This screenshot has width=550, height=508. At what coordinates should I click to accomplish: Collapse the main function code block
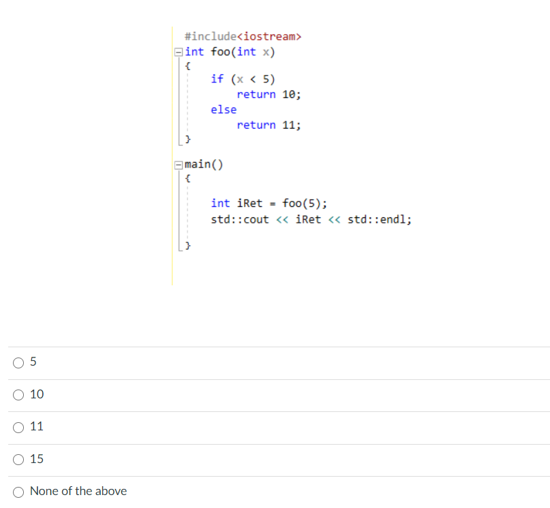point(178,164)
